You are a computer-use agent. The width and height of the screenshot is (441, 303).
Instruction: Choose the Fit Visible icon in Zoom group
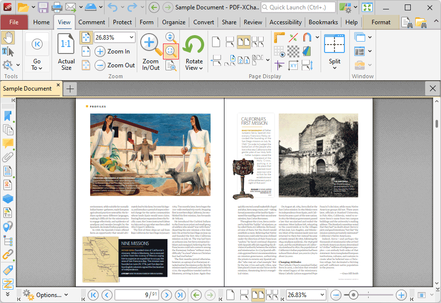pos(86,65)
